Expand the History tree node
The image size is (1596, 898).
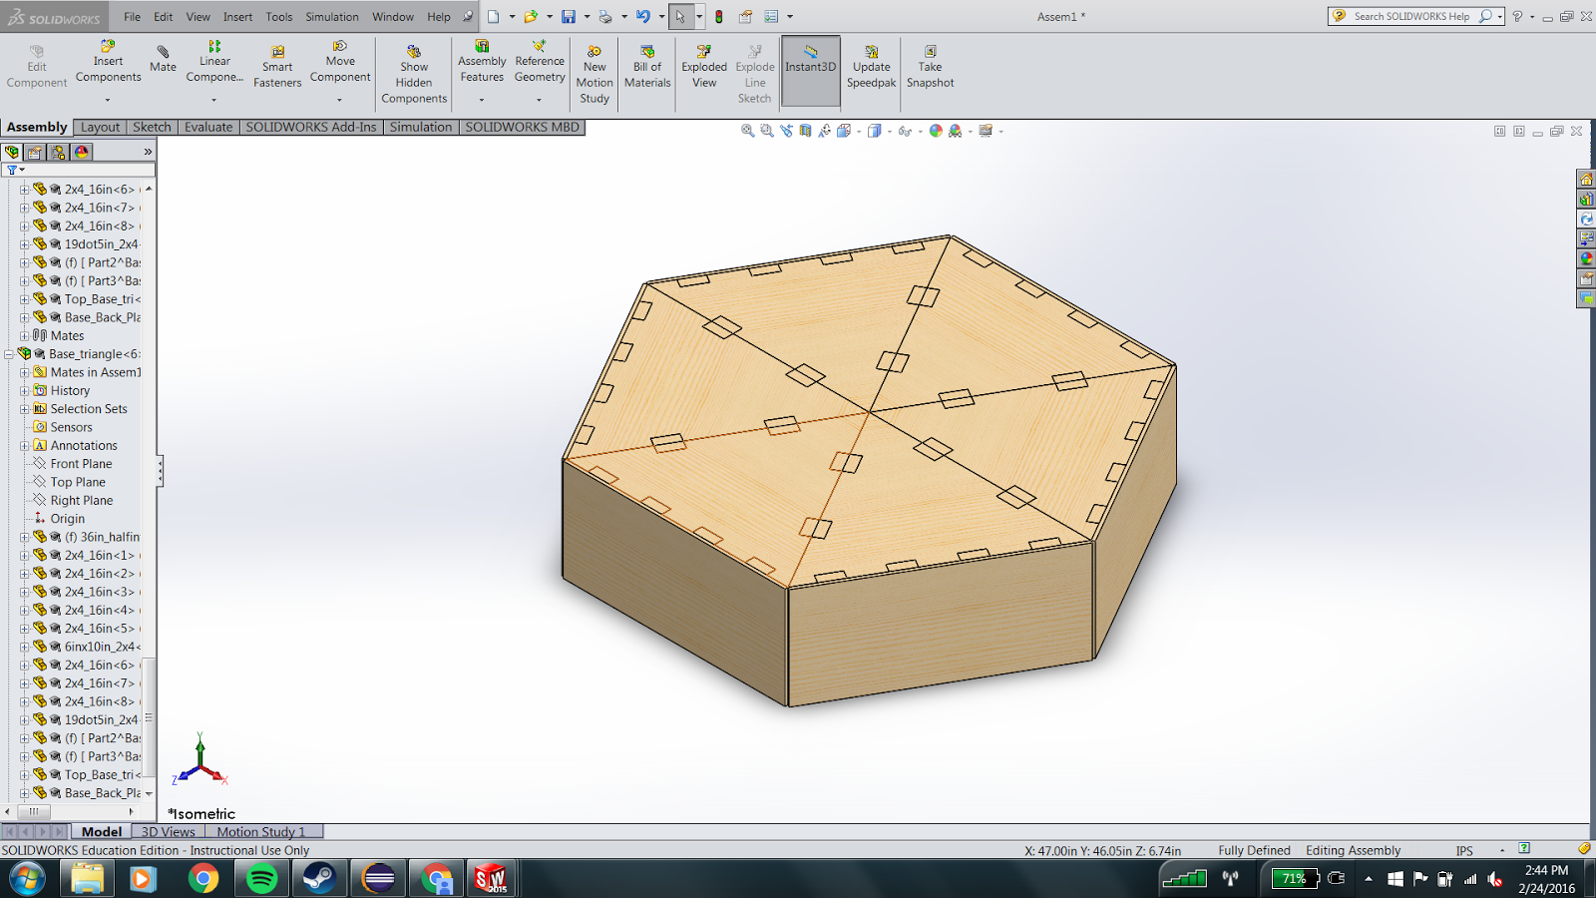(25, 390)
